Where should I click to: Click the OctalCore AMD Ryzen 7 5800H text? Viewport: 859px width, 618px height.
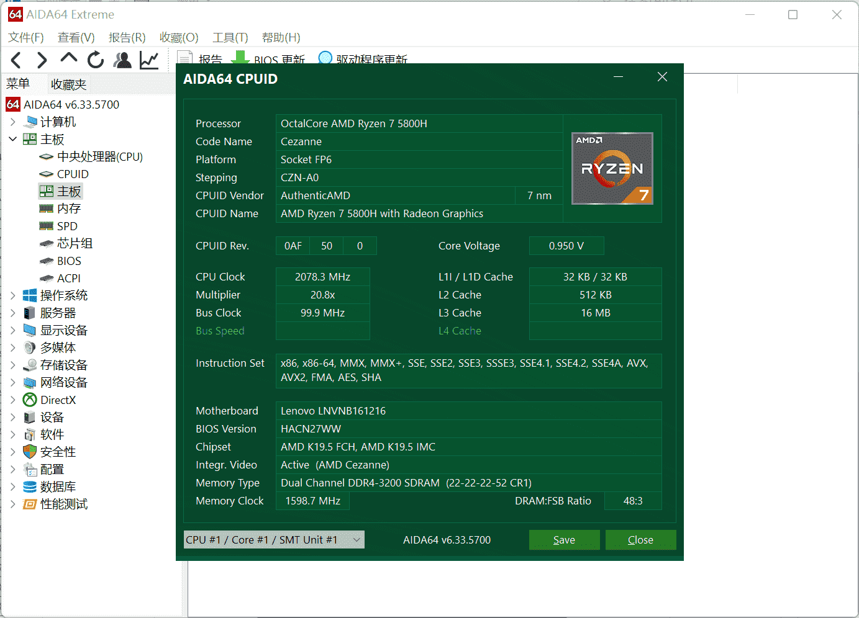point(354,123)
